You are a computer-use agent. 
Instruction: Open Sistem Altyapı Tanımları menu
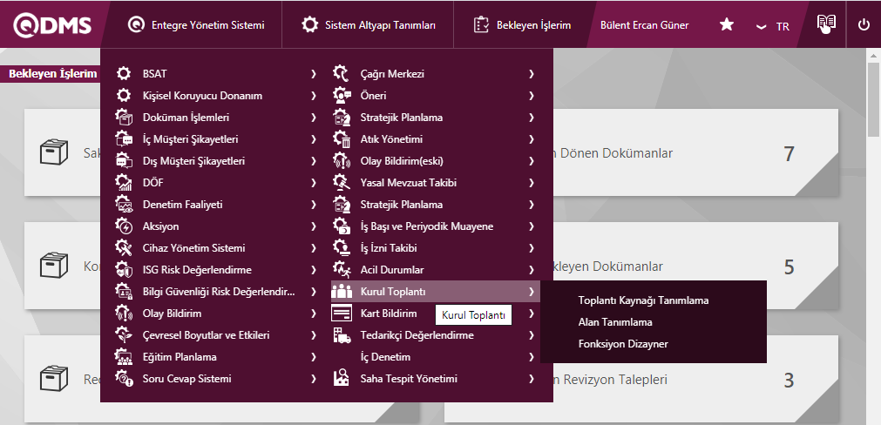tap(369, 25)
